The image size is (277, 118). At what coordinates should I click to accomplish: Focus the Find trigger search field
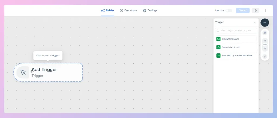point(236,31)
